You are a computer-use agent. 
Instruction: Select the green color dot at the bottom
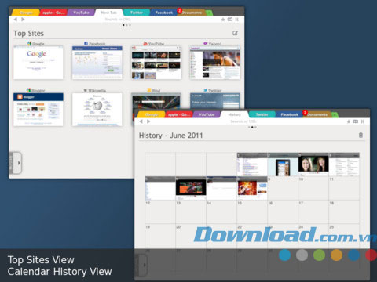319,255
